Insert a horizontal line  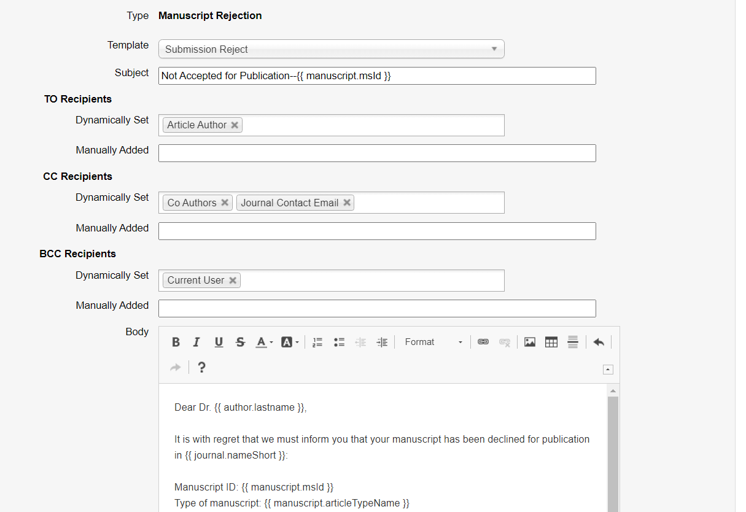(x=573, y=343)
